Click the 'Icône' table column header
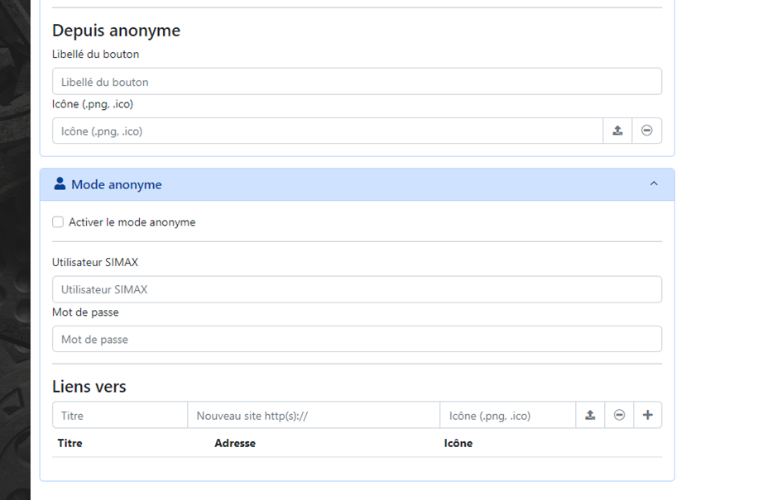782x500 pixels. [x=458, y=443]
